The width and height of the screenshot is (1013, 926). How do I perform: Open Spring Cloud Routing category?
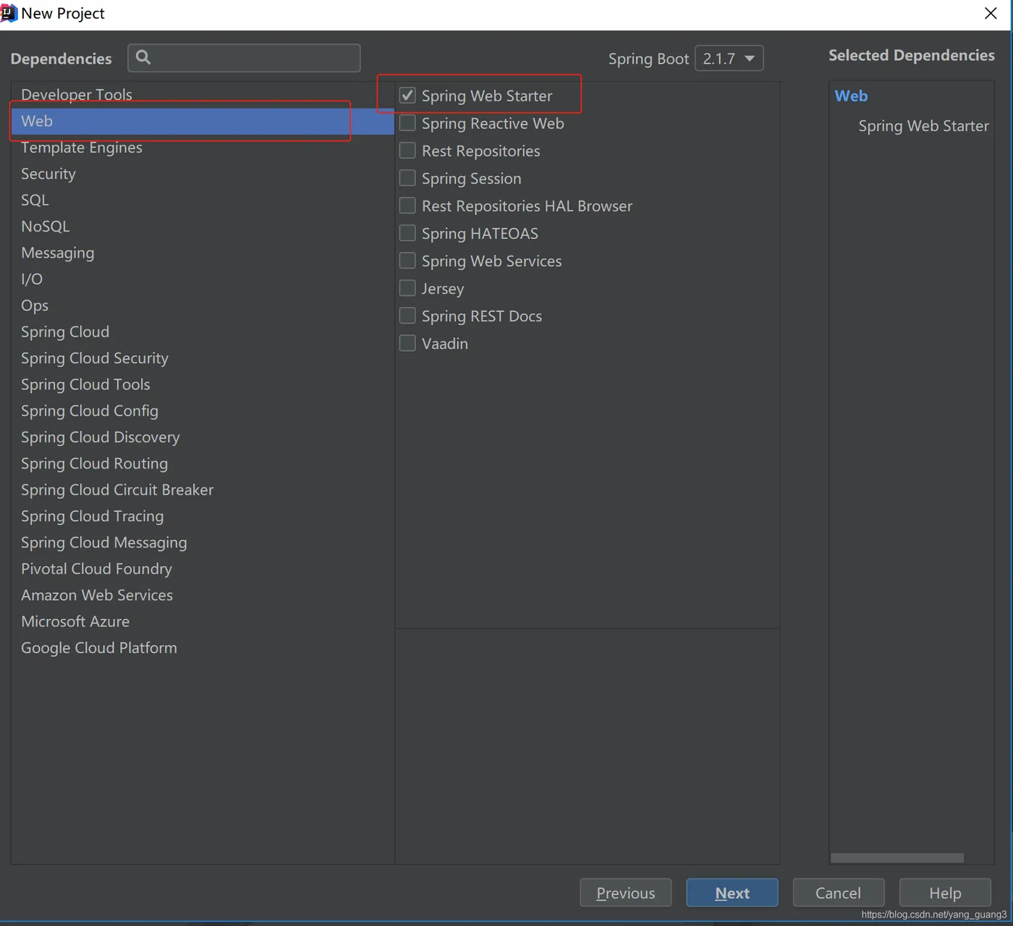203,463
